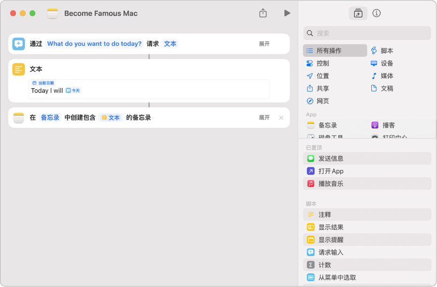Expand the create note action options
The width and height of the screenshot is (437, 287).
pyautogui.click(x=264, y=117)
